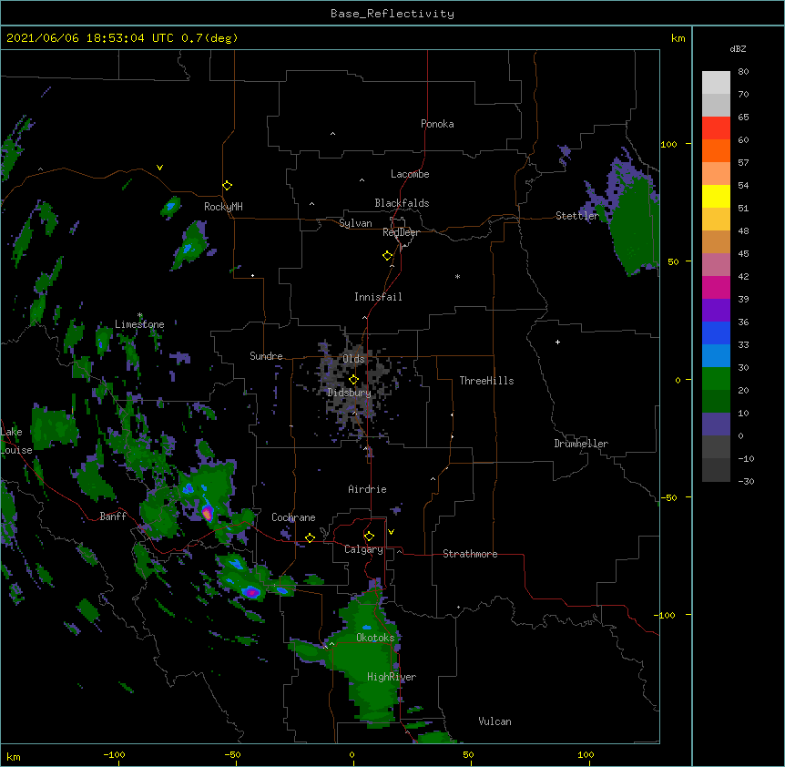Click the RedDeer city label
Image resolution: width=785 pixels, height=767 pixels.
click(401, 232)
